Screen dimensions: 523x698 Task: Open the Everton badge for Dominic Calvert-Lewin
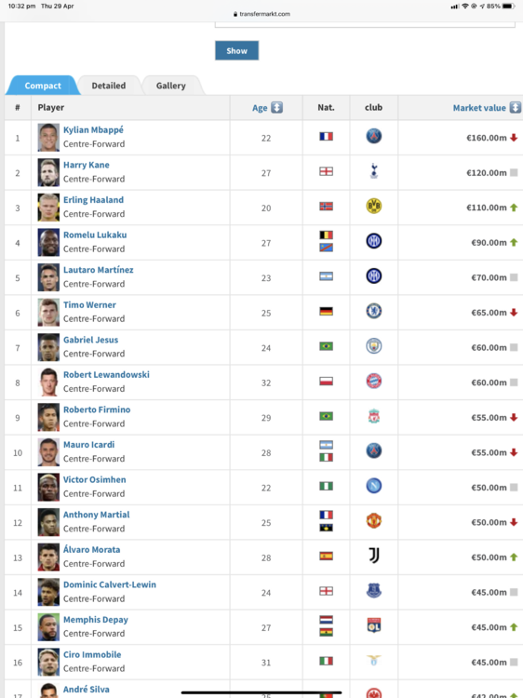tap(373, 591)
